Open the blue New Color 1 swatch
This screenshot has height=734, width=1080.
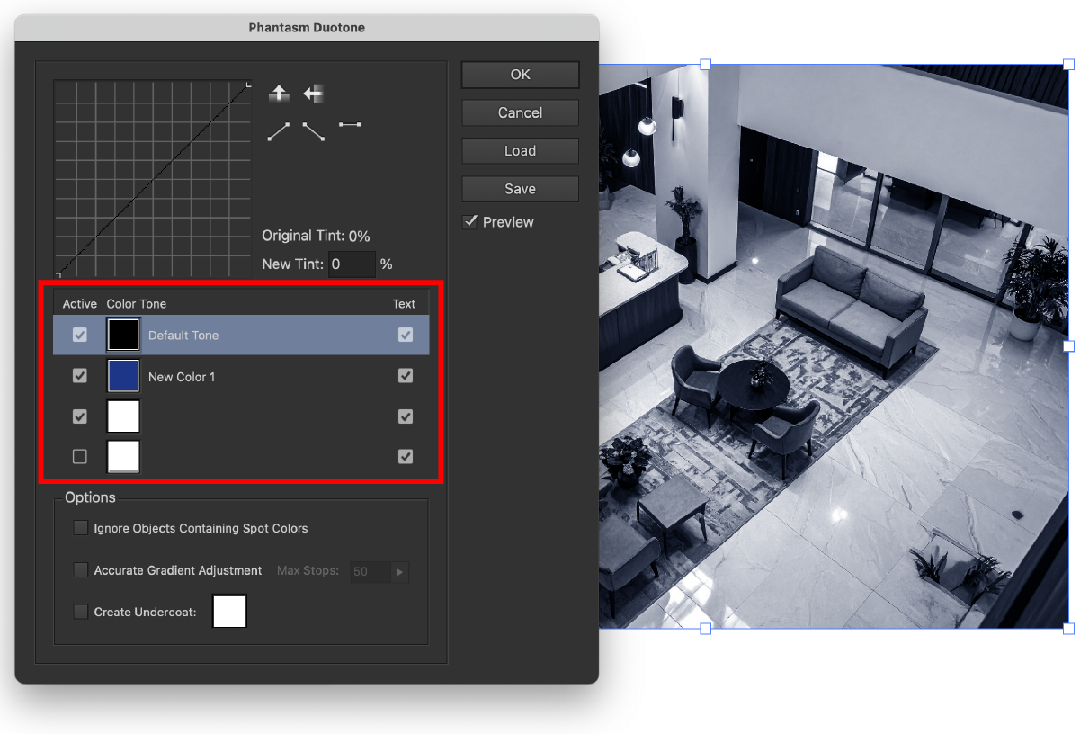[123, 376]
